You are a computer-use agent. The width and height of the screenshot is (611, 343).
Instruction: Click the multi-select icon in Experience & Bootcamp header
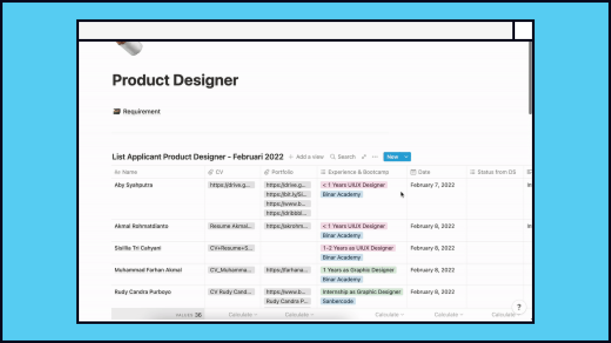tap(323, 172)
